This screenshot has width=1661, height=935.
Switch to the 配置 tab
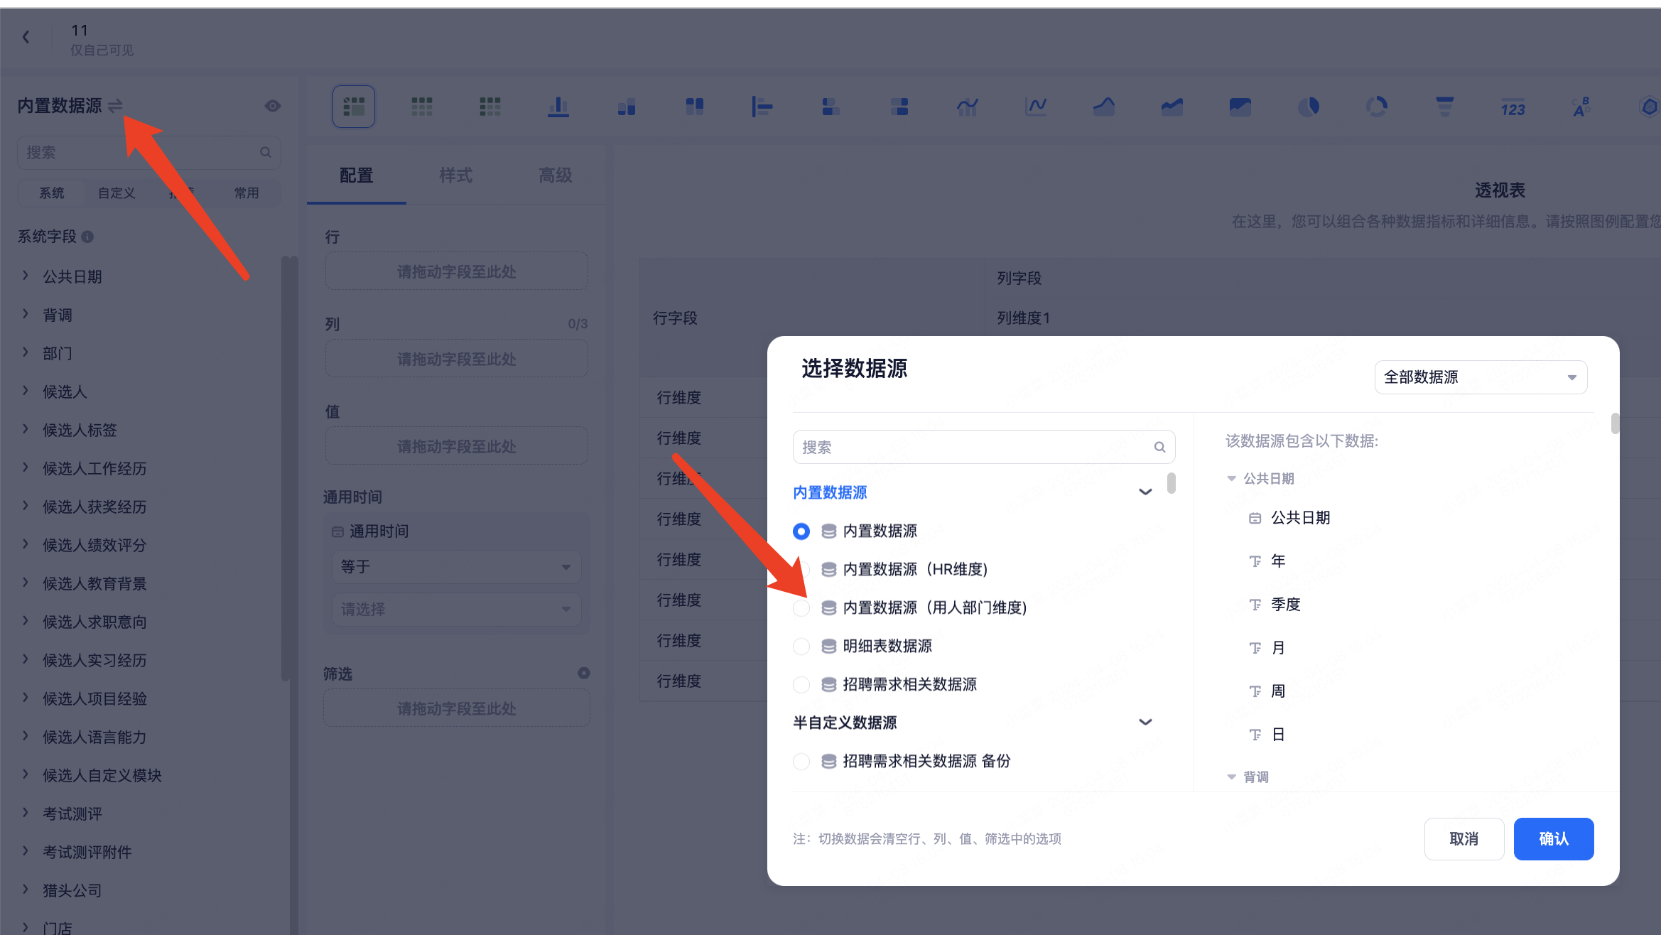[357, 175]
